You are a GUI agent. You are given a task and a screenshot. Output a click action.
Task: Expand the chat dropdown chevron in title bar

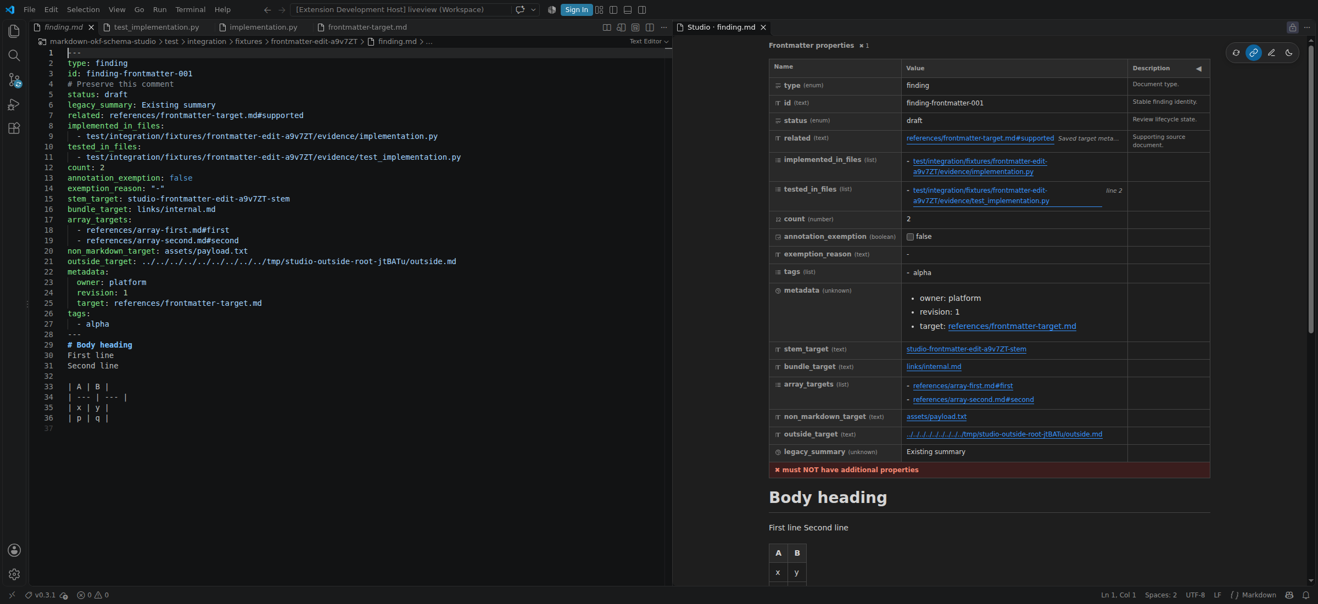[533, 10]
